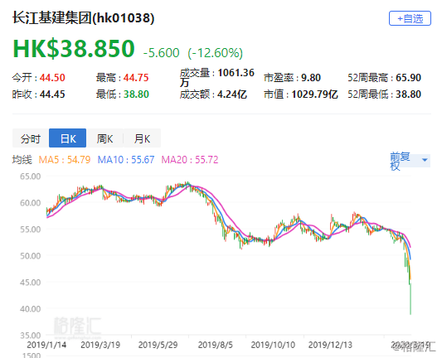Click the 60.00 y-axis label

coord(30,203)
